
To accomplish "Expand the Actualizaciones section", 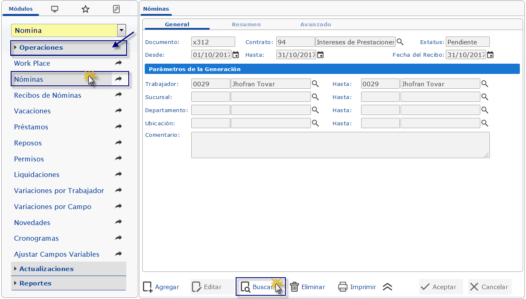I will 46,269.
